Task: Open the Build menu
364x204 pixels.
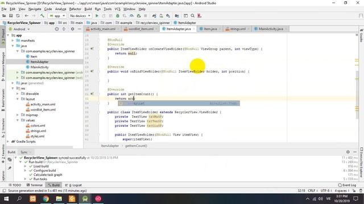Action: pos(88,9)
